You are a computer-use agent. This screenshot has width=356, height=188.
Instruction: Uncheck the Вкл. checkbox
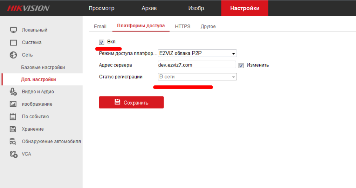pyautogui.click(x=102, y=42)
